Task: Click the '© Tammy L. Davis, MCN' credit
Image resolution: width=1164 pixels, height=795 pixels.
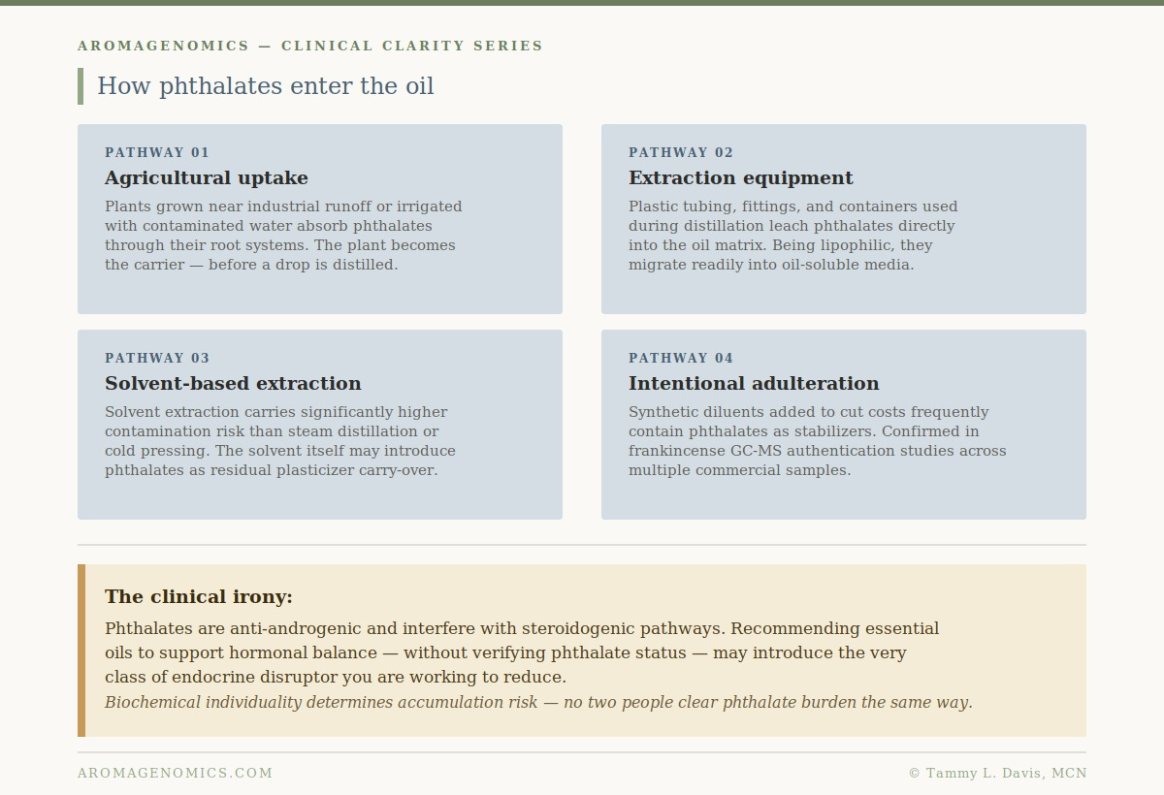Action: point(997,773)
